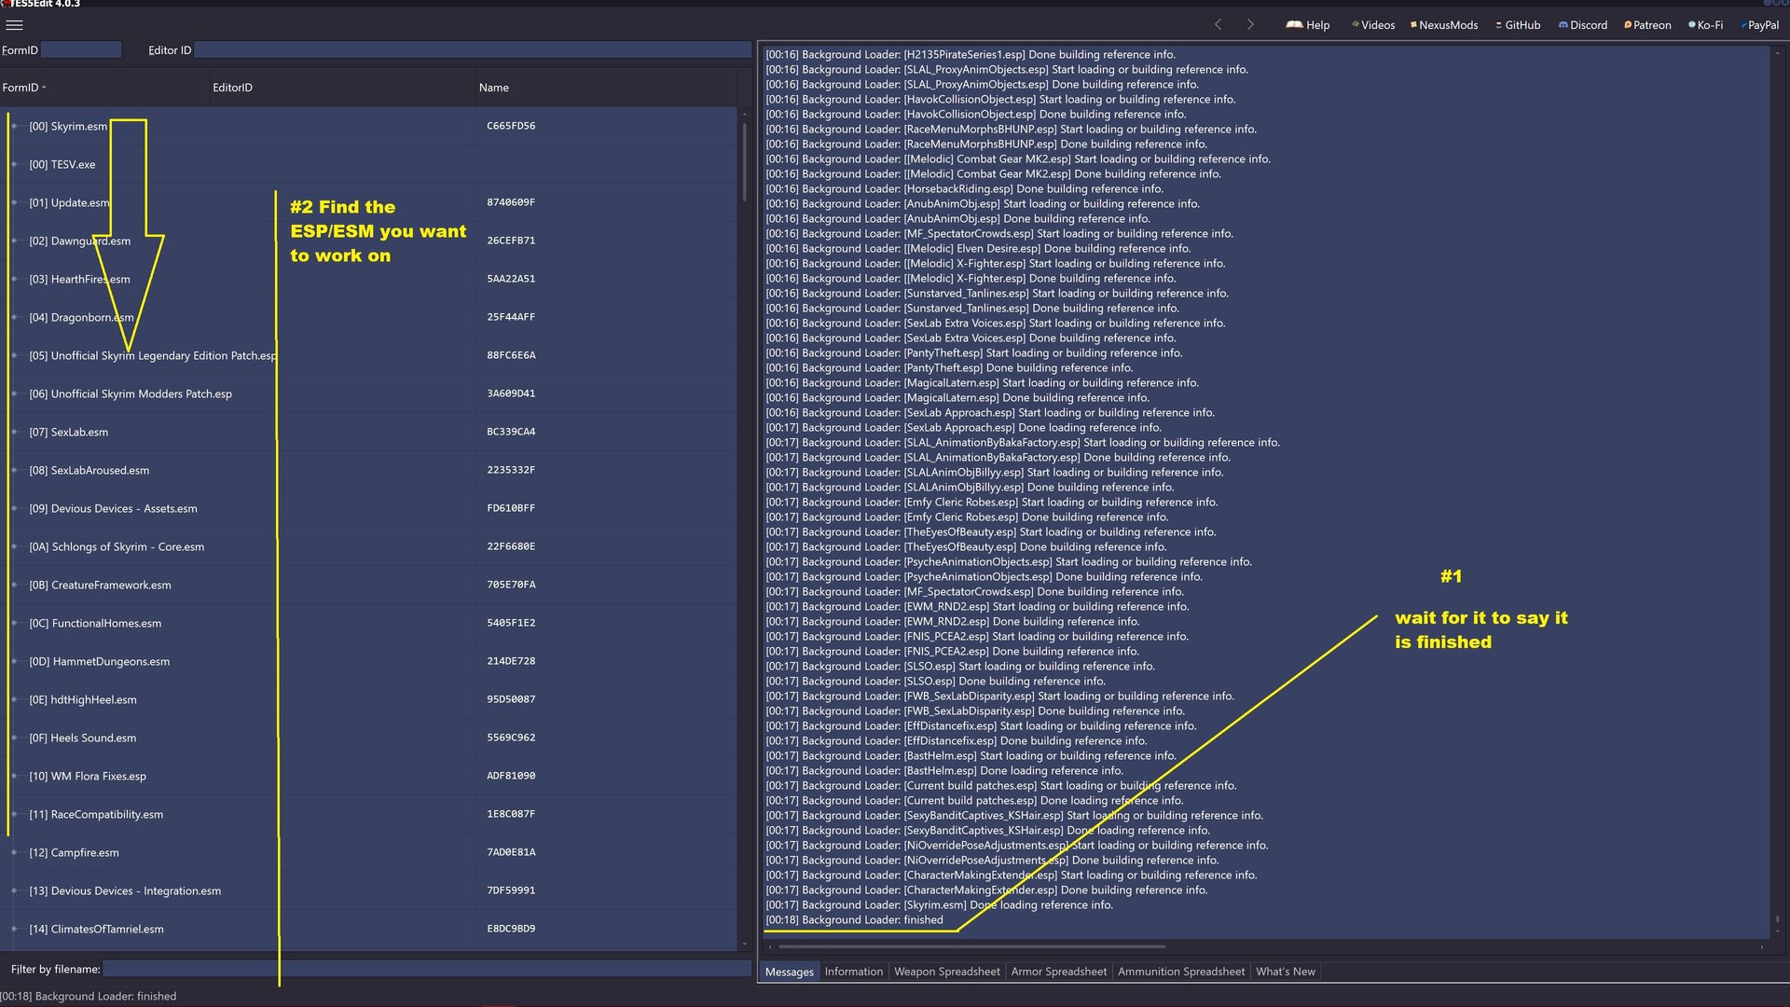Switch to the Information tab
Viewport: 1790px width, 1007px height.
click(853, 972)
